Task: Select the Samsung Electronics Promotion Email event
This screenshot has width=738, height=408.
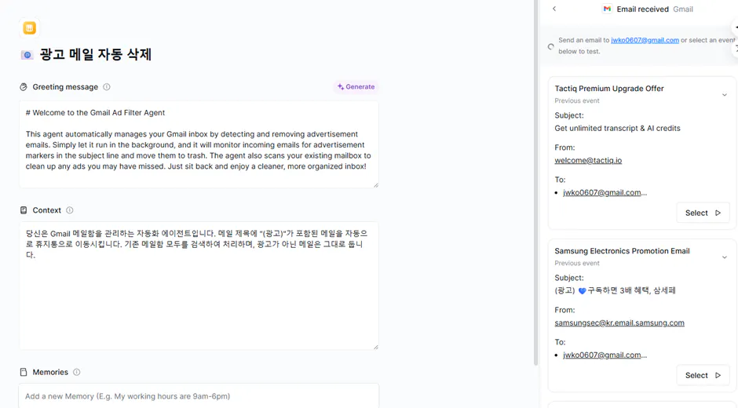Action: 703,375
